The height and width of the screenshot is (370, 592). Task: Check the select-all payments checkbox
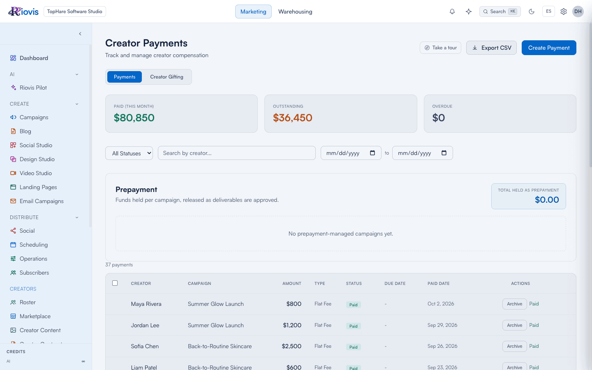point(115,283)
